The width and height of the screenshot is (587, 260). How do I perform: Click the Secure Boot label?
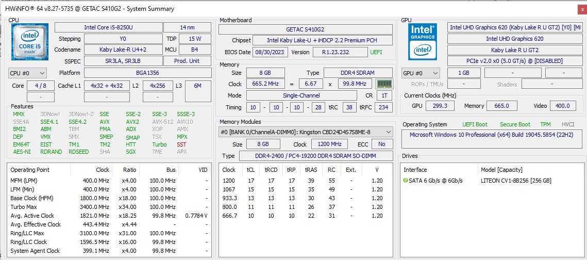click(x=515, y=124)
